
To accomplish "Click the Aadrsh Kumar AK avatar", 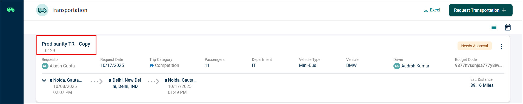I will (397, 66).
